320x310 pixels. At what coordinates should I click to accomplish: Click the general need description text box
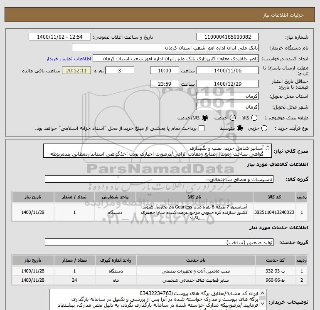point(158,151)
